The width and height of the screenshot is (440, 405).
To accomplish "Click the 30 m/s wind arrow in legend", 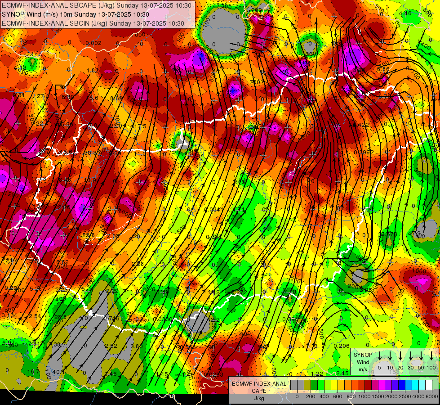I will (x=411, y=356).
